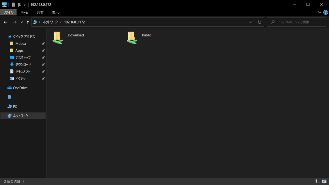Open recent locations dropdown beside forward arrow
This screenshot has height=185, width=329.
(x=22, y=22)
